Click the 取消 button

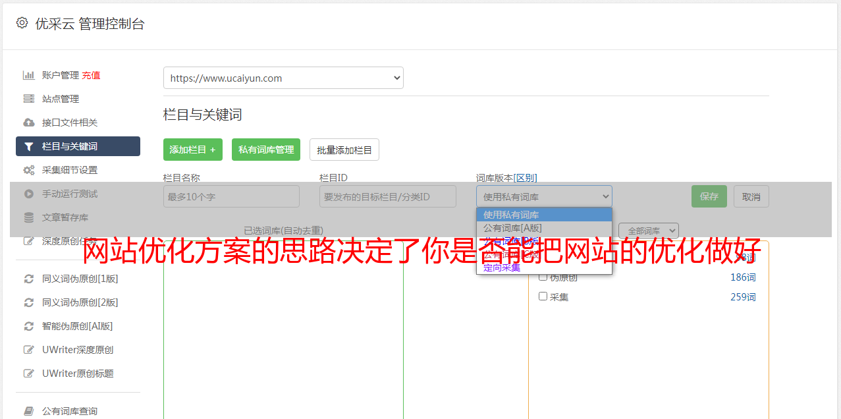[x=751, y=196]
